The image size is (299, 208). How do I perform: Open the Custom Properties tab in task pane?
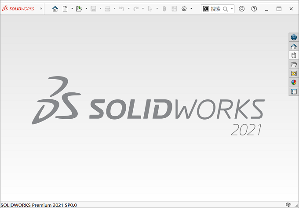[x=294, y=91]
